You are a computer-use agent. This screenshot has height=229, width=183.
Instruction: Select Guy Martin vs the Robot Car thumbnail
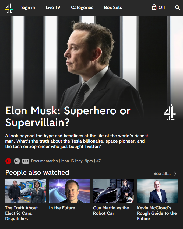coord(114,191)
